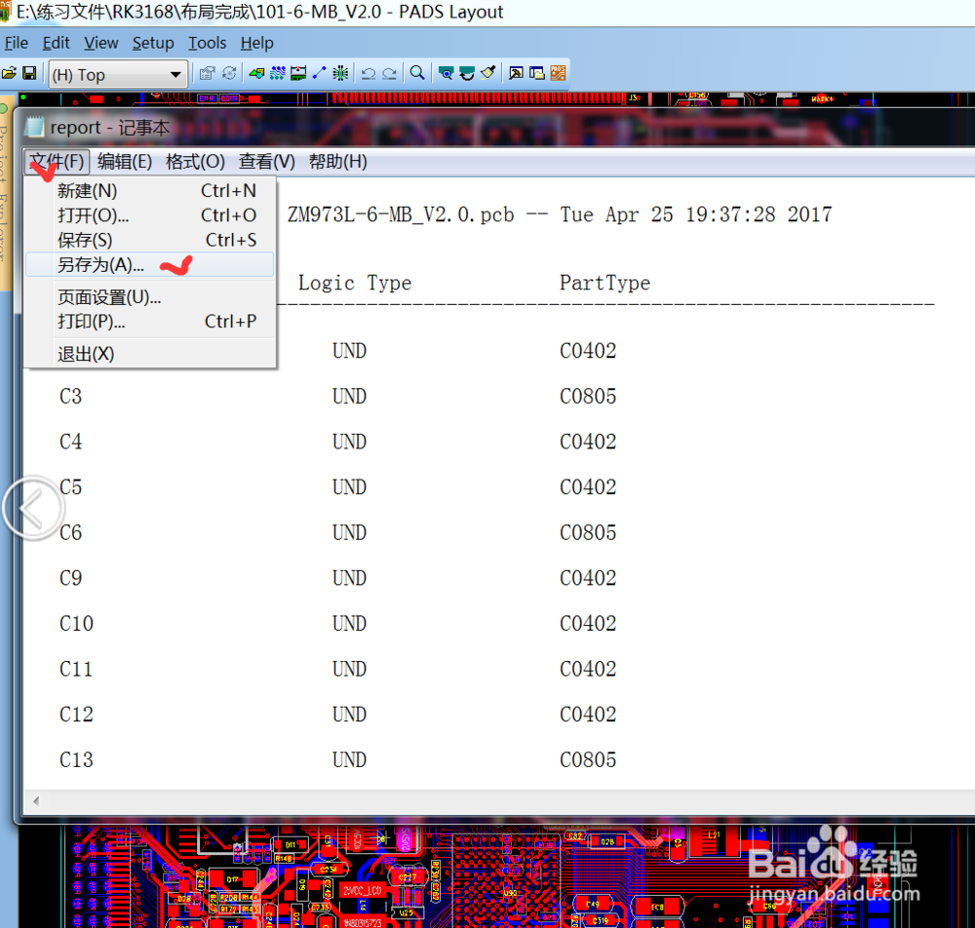Click the previous image circle arrow

pyautogui.click(x=33, y=508)
